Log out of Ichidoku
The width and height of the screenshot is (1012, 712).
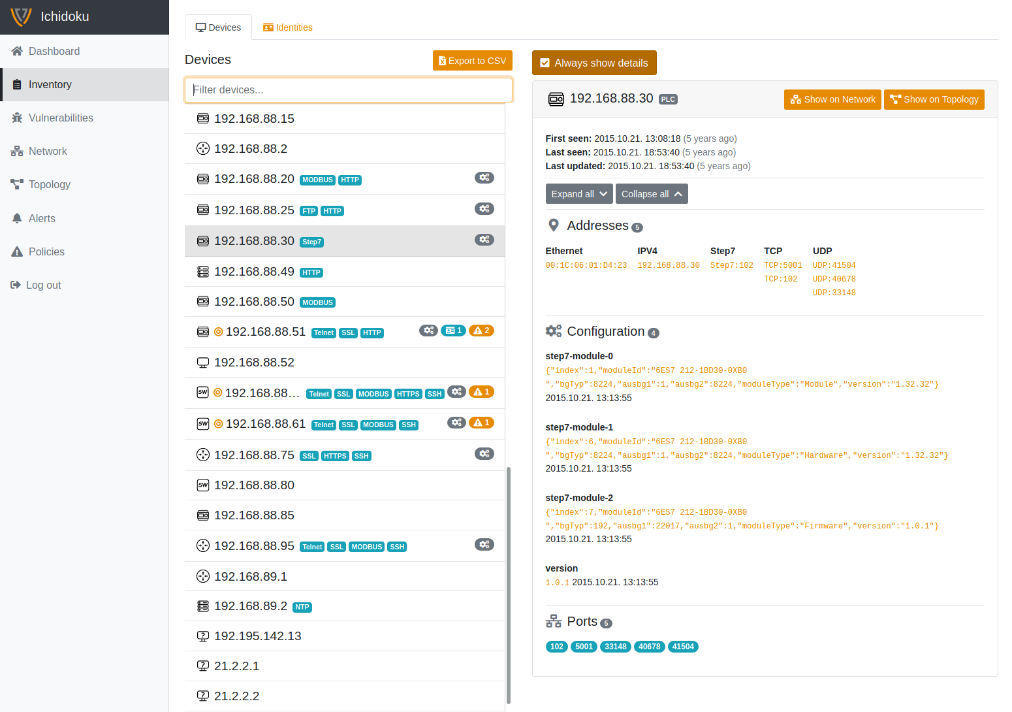click(x=84, y=285)
